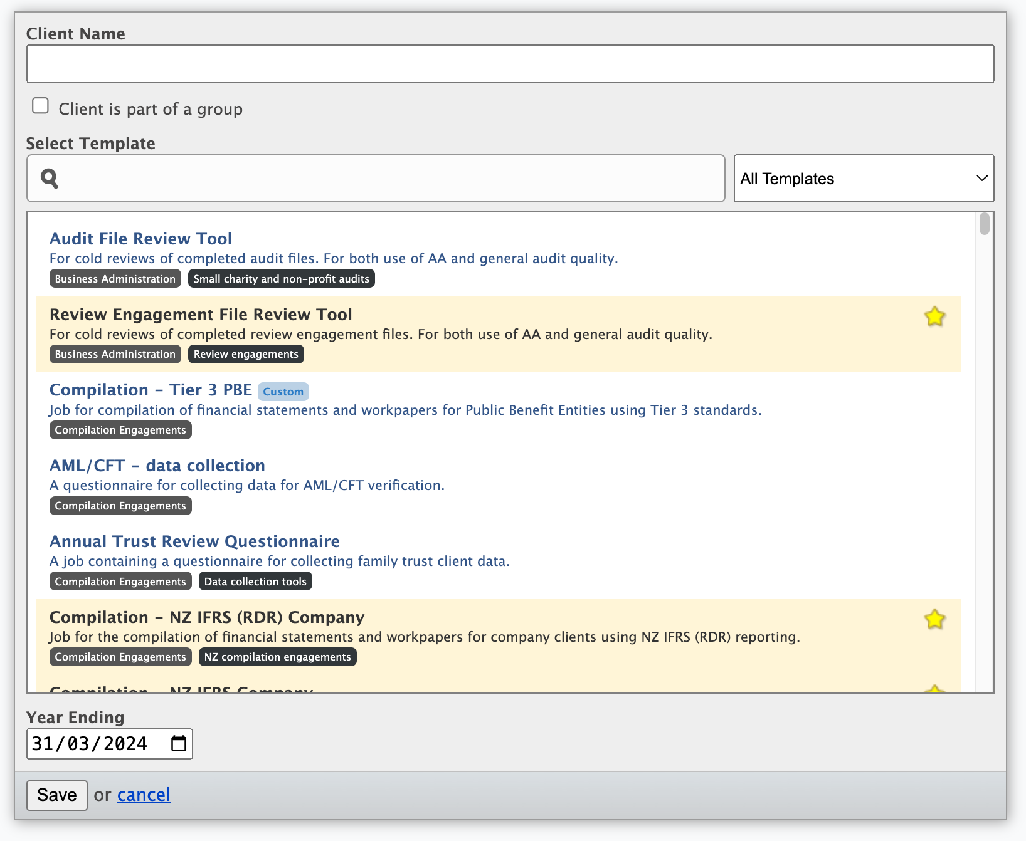Click the Business Administration tag
Image resolution: width=1026 pixels, height=841 pixels.
pos(115,278)
